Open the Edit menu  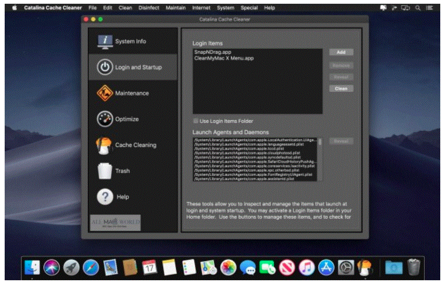[x=107, y=7]
